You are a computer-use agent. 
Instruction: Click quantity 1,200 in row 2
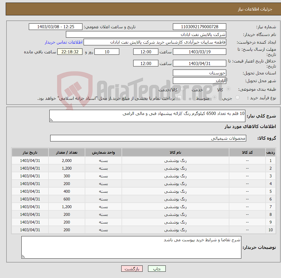pyautogui.click(x=67, y=169)
